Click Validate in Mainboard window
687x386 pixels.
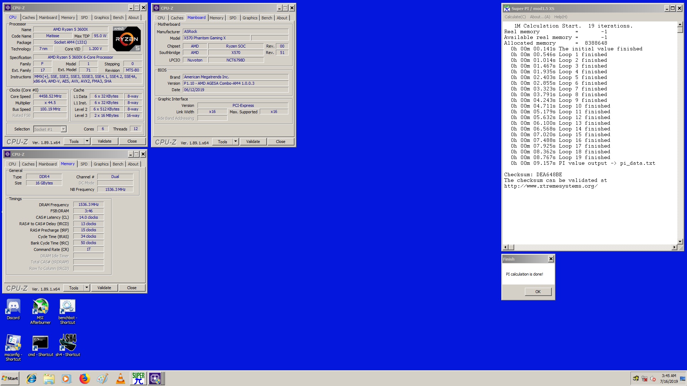[x=253, y=142]
